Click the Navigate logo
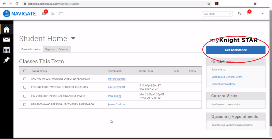 (19, 14)
